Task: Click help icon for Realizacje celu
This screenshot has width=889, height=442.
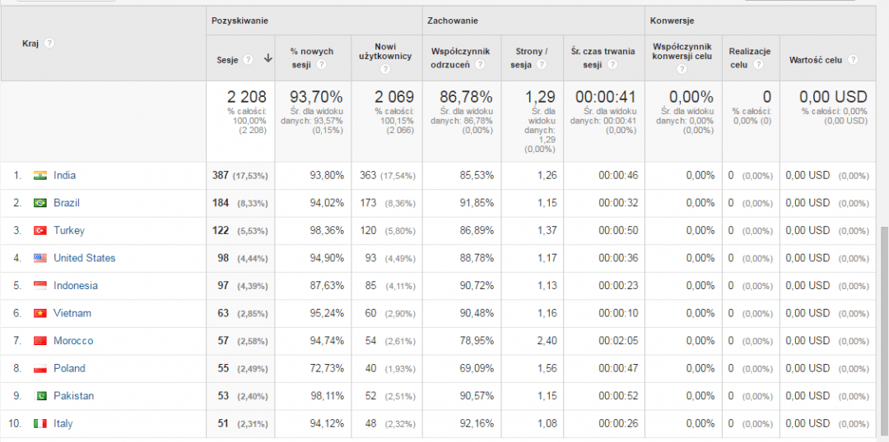Action: pyautogui.click(x=758, y=65)
